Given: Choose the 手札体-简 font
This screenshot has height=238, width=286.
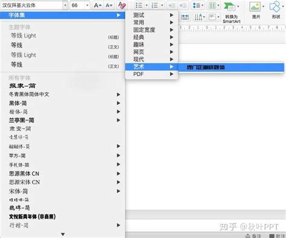Looking at the screenshot, I should (63, 165).
